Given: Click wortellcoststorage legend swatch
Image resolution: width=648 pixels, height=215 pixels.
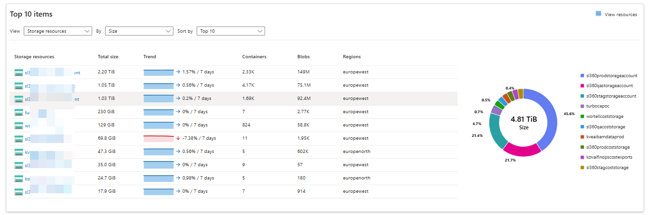Looking at the screenshot, I should click(582, 116).
